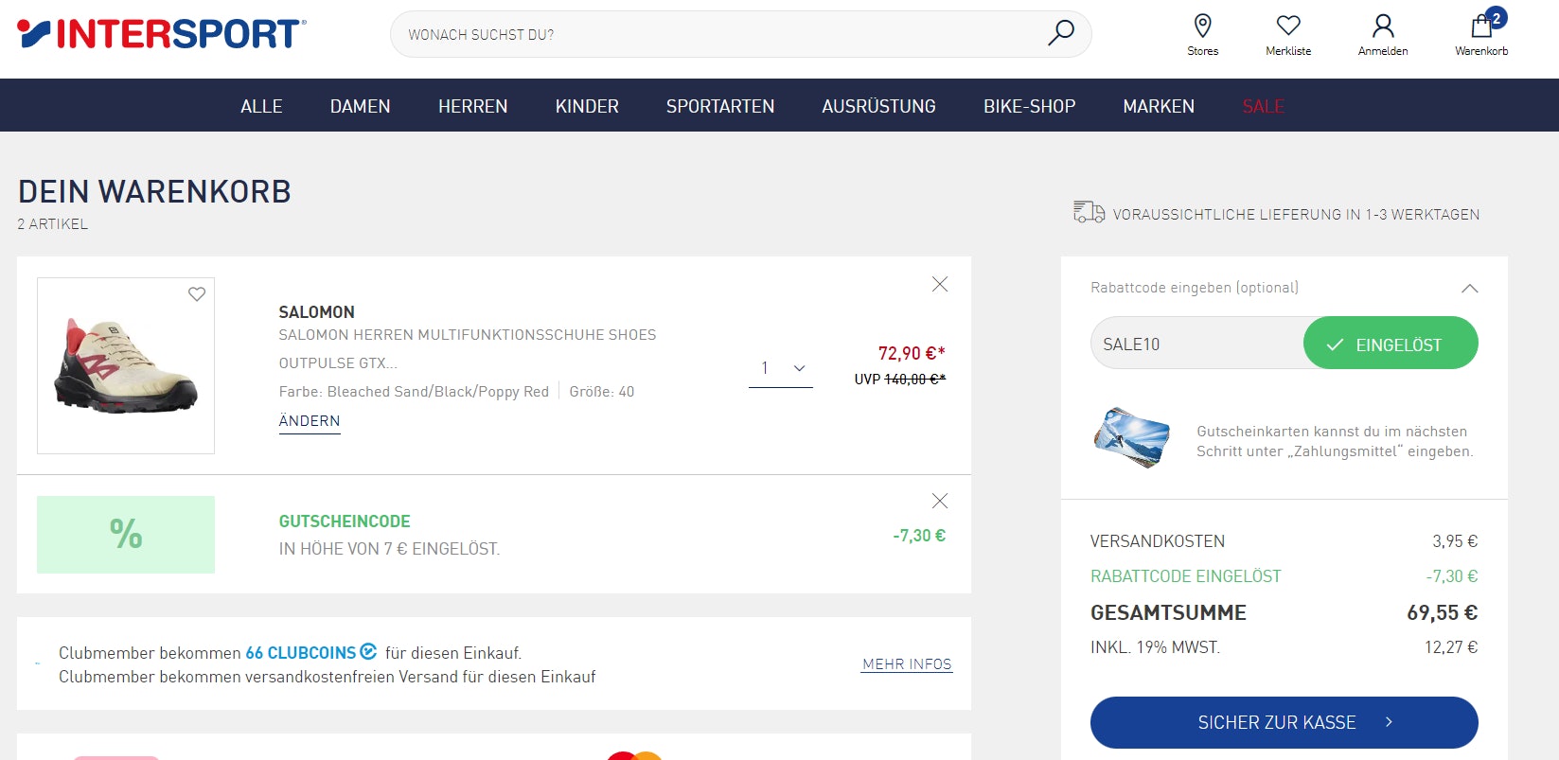Click the discount code field containing SALE10
The width and height of the screenshot is (1559, 760).
[x=1197, y=344]
